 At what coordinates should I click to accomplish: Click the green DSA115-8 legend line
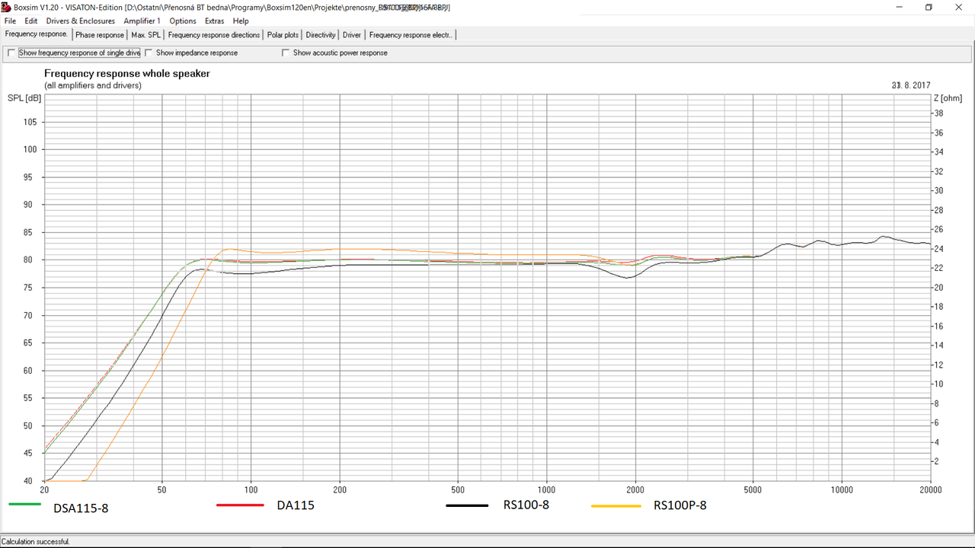[x=24, y=505]
